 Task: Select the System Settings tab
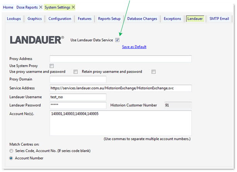58,7
